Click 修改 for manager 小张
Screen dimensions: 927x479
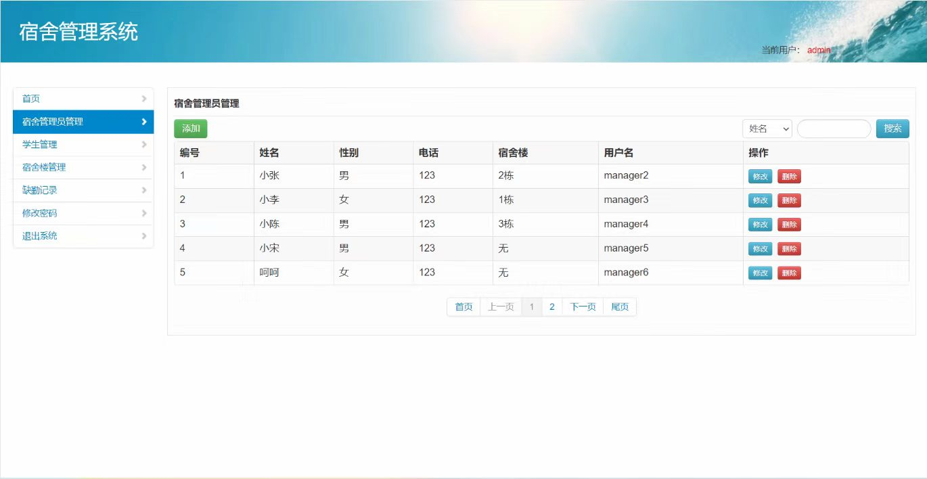(760, 177)
